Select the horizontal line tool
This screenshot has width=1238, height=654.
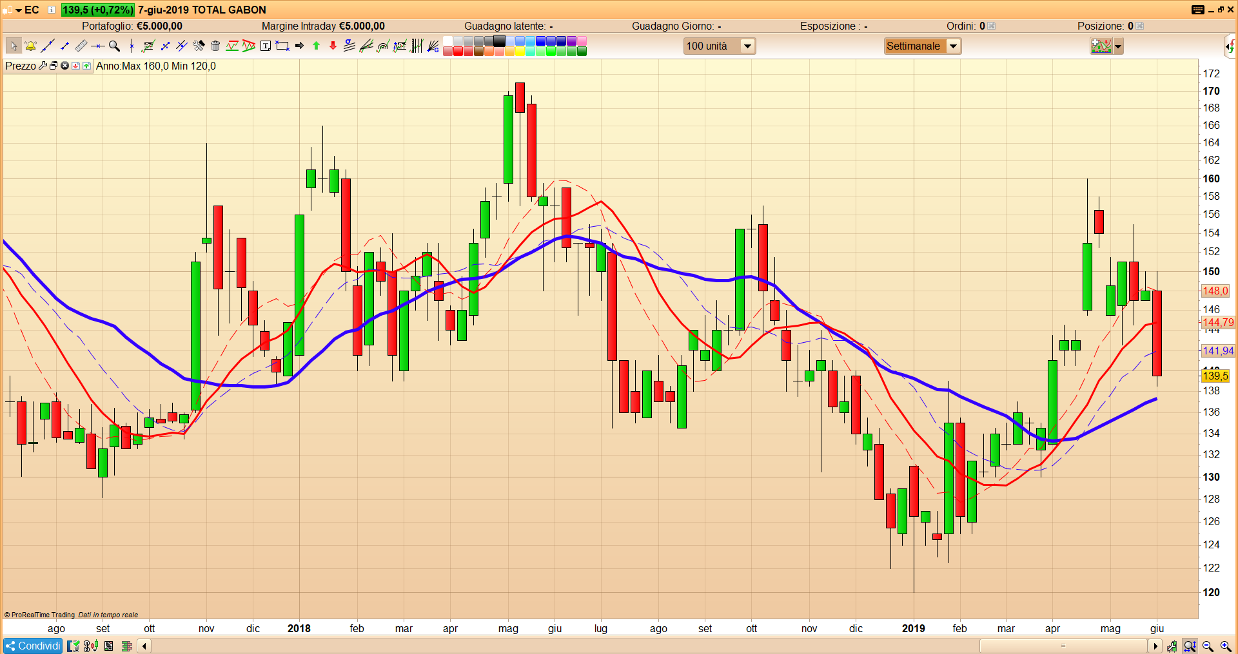[x=97, y=46]
